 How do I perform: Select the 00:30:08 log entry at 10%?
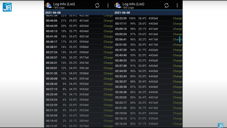[x=79, y=79]
